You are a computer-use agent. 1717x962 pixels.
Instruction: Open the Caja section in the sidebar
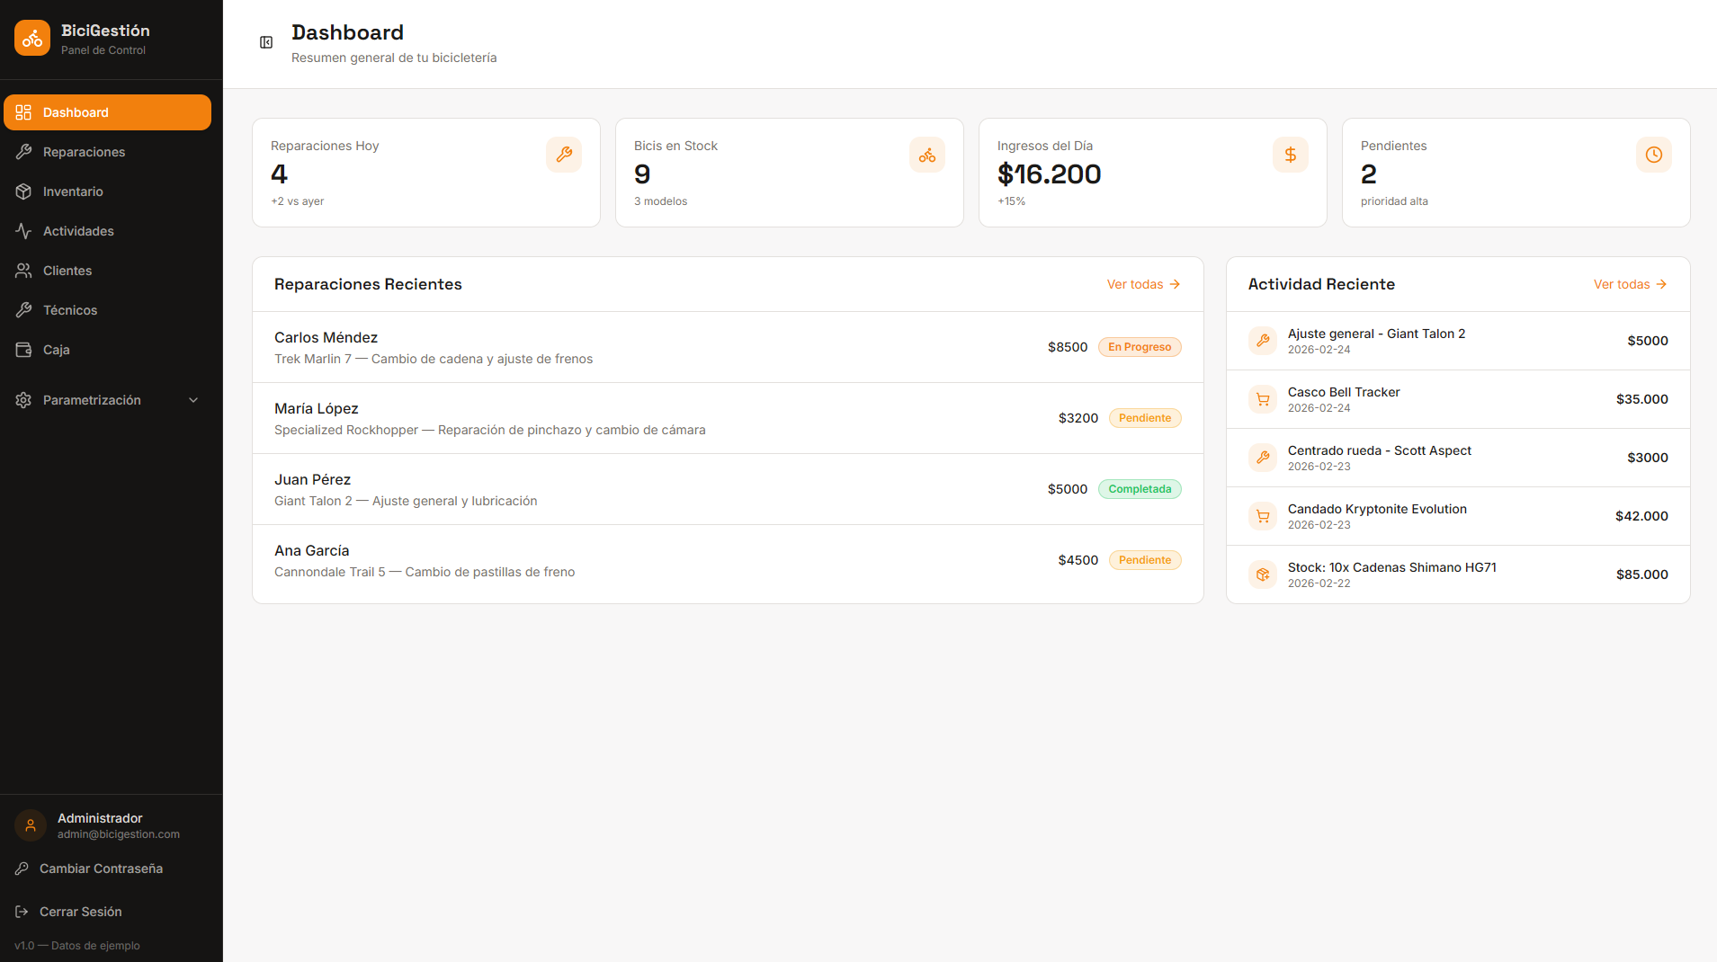click(x=56, y=350)
